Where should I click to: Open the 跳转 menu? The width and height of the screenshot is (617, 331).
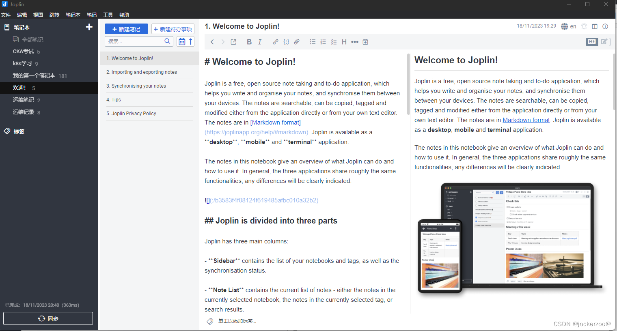[x=54, y=15]
